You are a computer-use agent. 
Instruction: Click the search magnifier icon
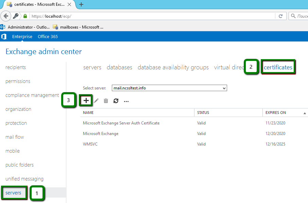(293, 16)
